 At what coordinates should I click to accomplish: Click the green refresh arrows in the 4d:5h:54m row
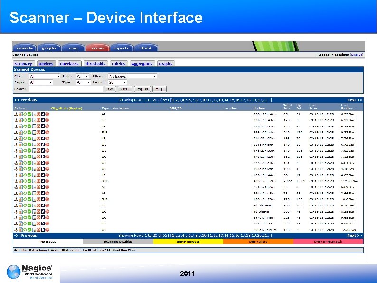click(x=25, y=205)
